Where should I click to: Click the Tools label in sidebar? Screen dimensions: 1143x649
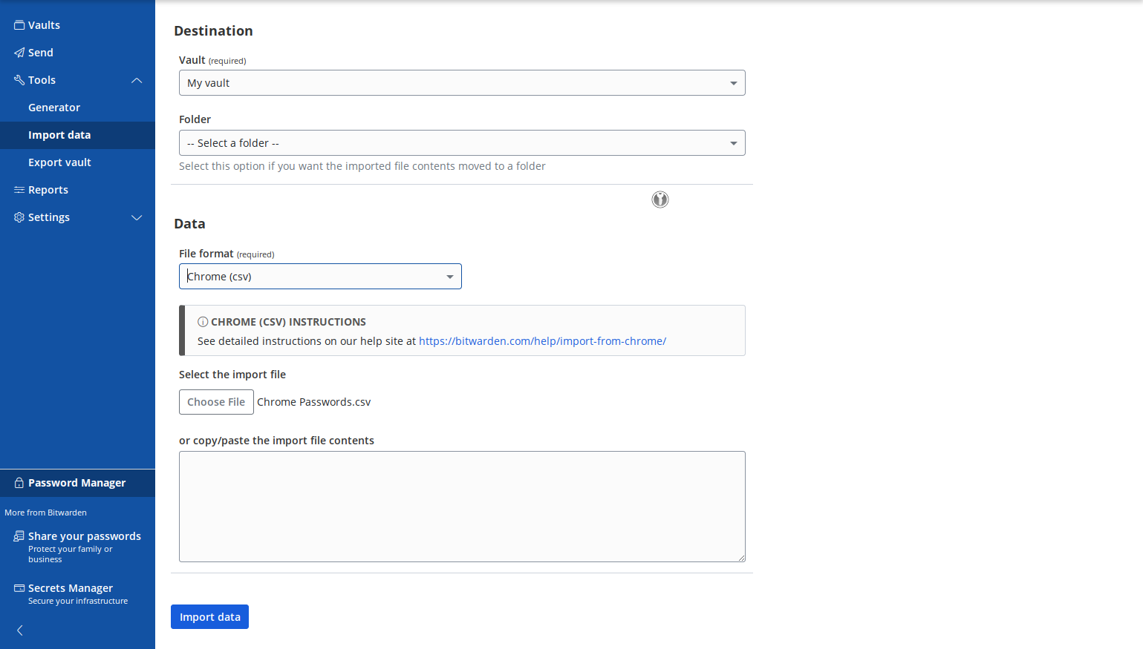tap(42, 80)
